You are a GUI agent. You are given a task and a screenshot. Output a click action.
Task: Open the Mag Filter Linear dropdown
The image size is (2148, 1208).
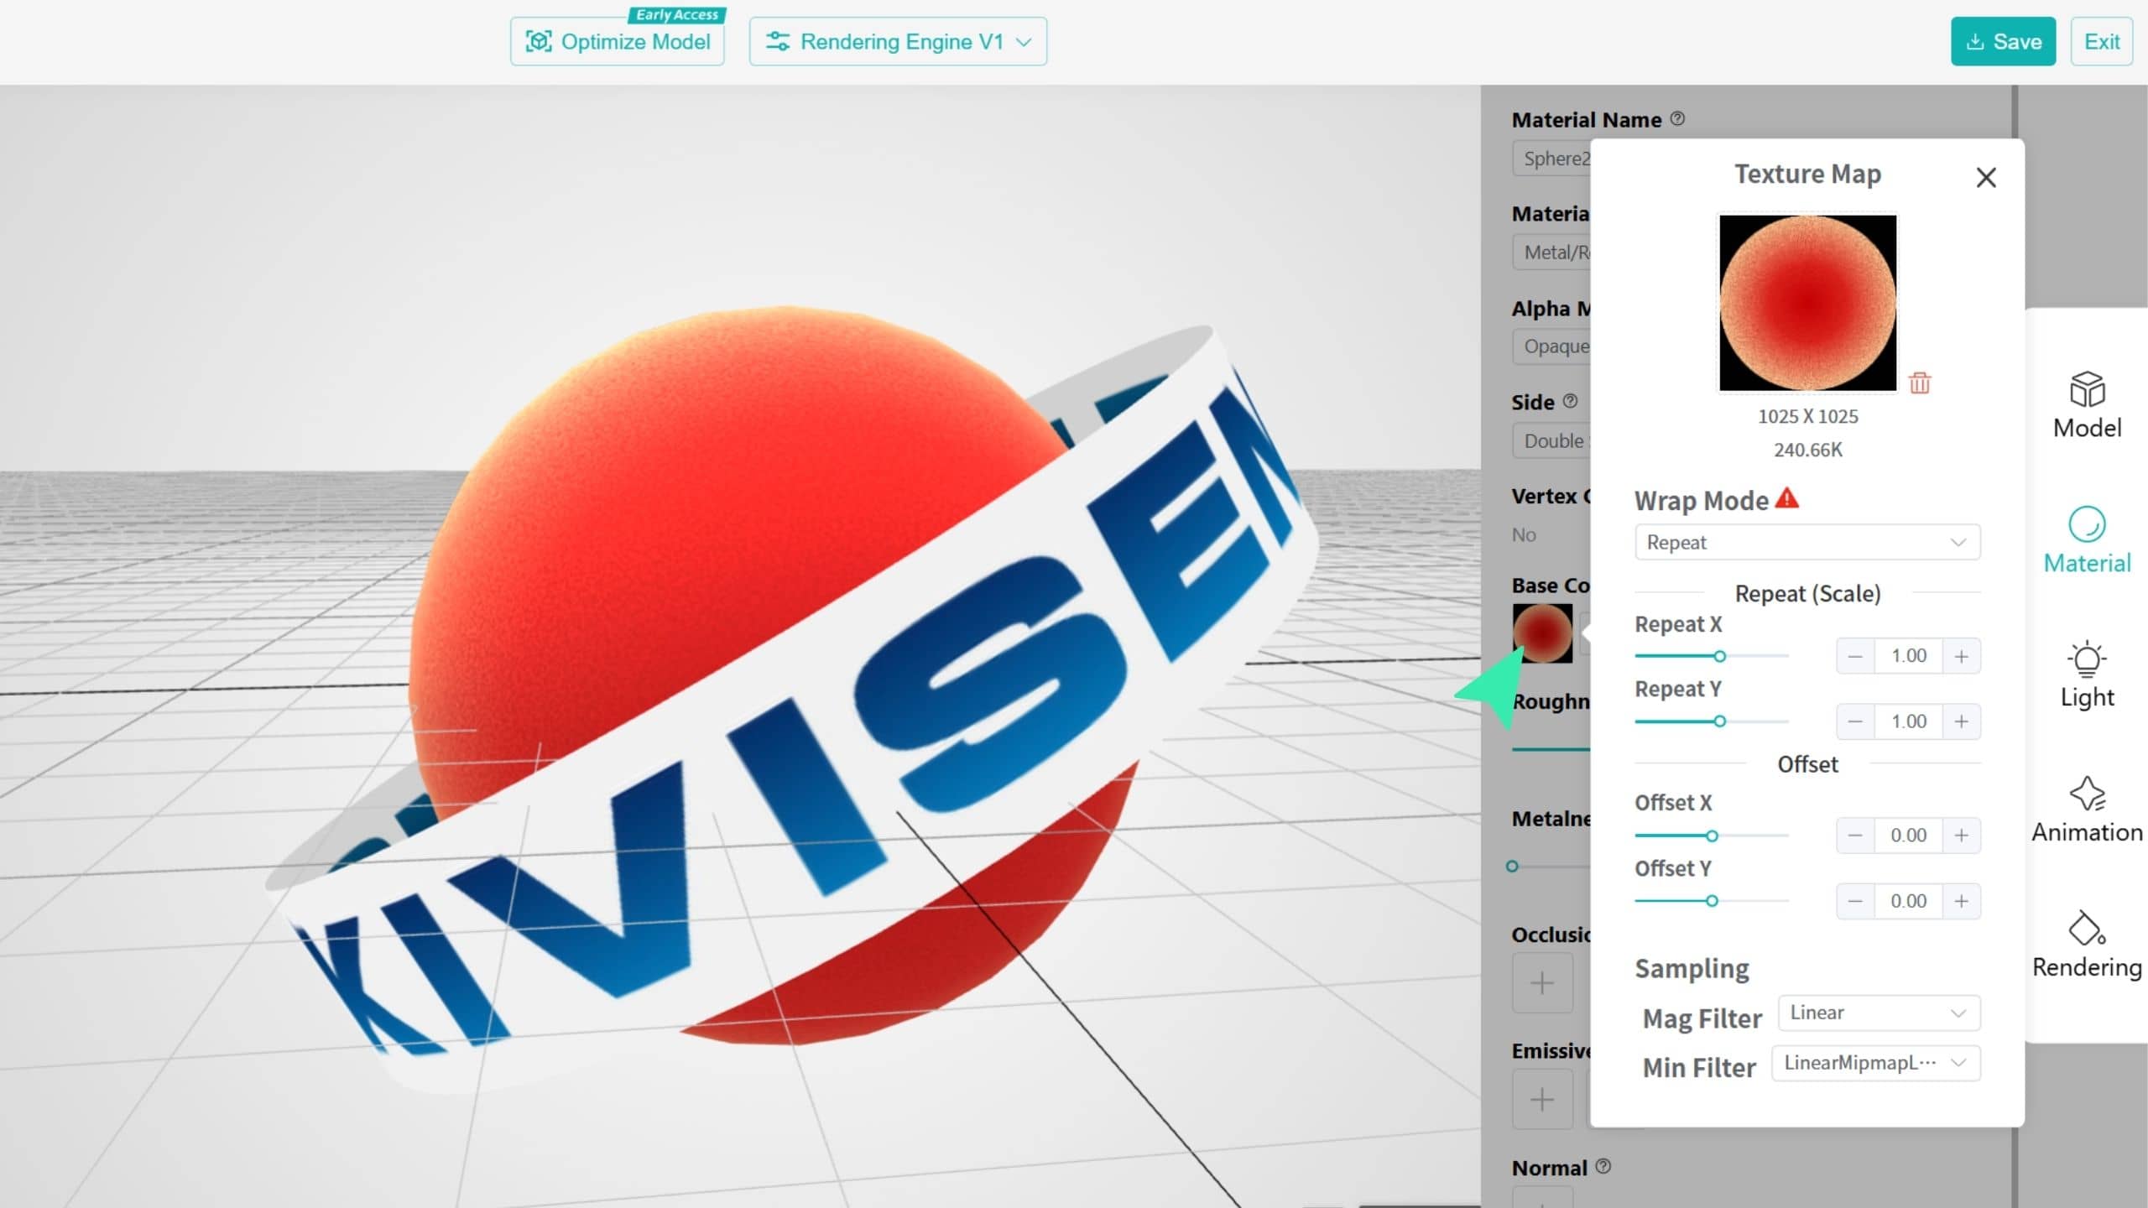coord(1879,1013)
